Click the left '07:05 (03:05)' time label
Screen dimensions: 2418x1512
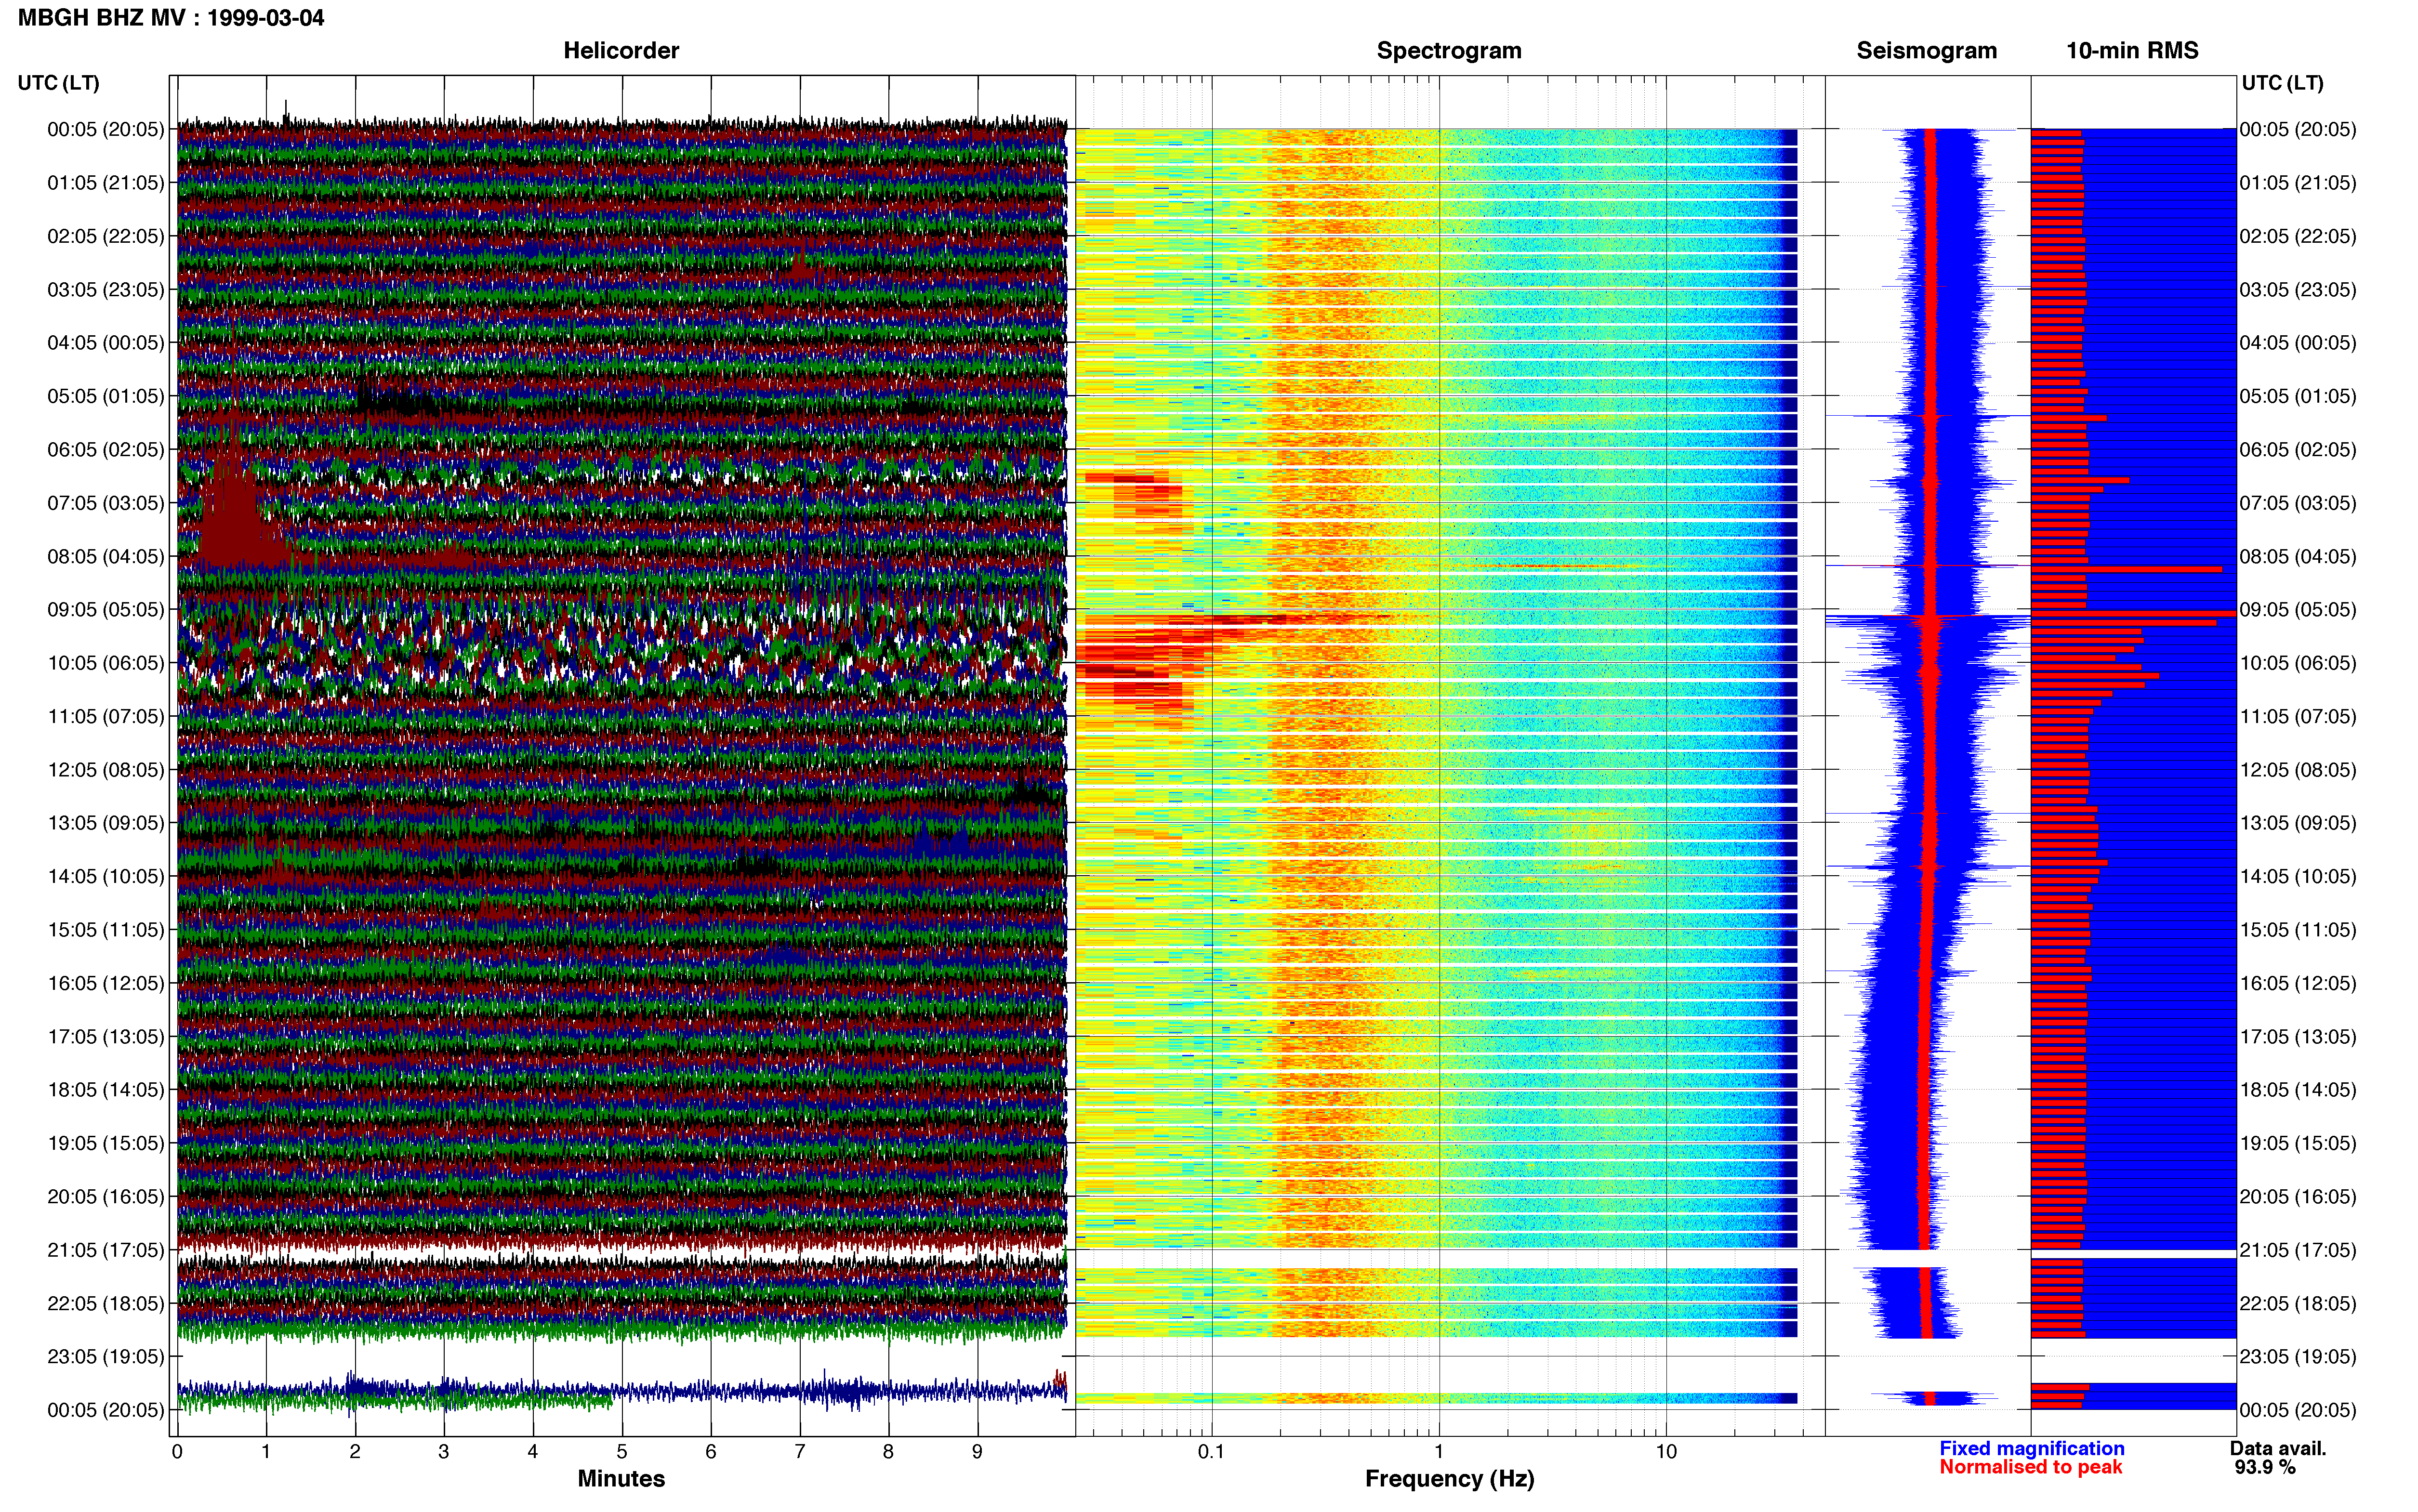[x=105, y=503]
